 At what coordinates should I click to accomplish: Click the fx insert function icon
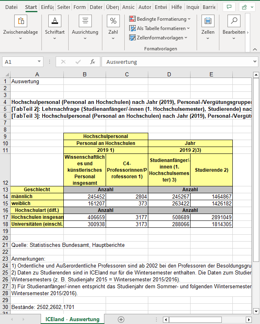pos(93,62)
